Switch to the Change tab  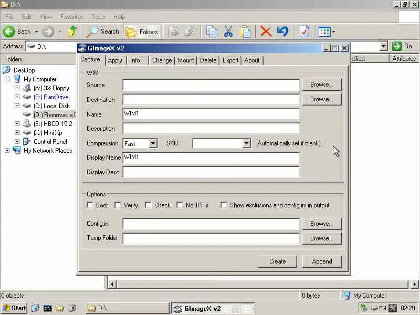(162, 60)
